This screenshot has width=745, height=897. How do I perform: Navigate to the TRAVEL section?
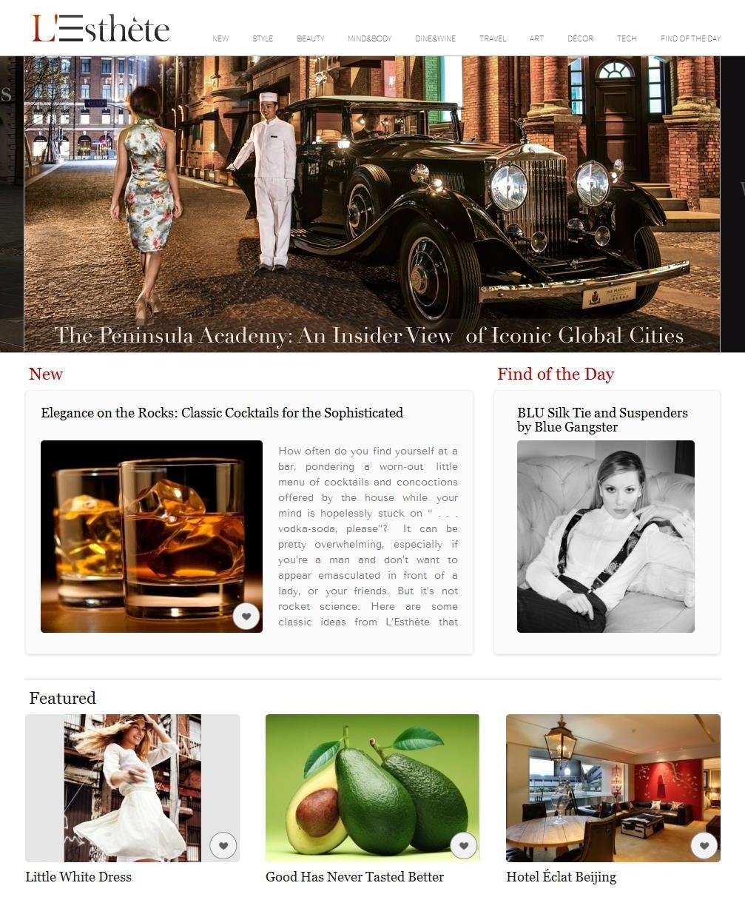493,38
